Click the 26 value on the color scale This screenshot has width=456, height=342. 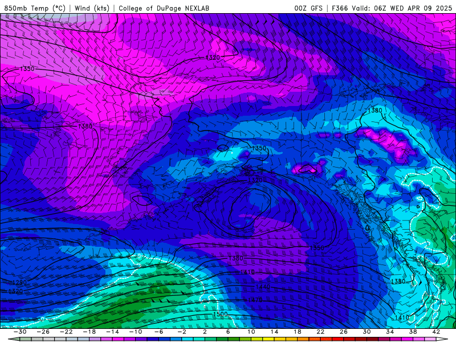coord(344,332)
